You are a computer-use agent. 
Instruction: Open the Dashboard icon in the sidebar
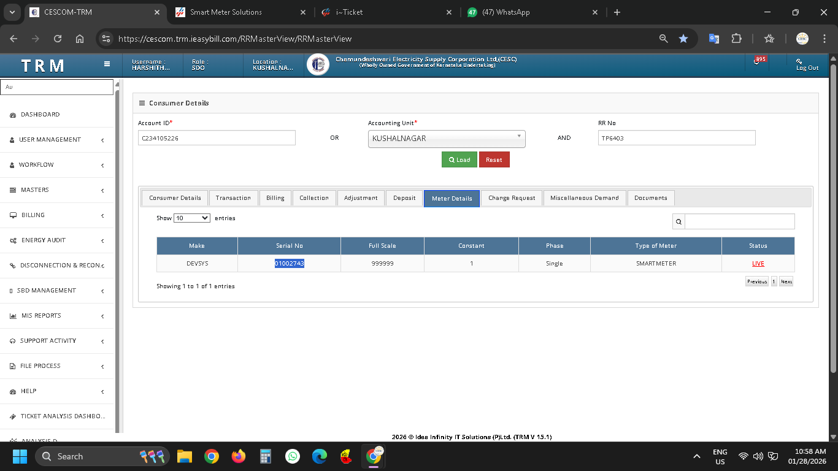(13, 115)
